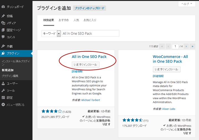Click the plugin search text field
Image resolution: width=199 pixels, height=140 pixels.
[x=90, y=33]
